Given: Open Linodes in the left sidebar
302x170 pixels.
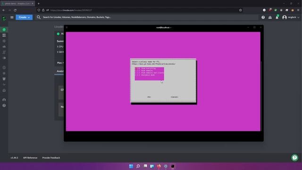Looking at the screenshot, I should pyautogui.click(x=4, y=29).
